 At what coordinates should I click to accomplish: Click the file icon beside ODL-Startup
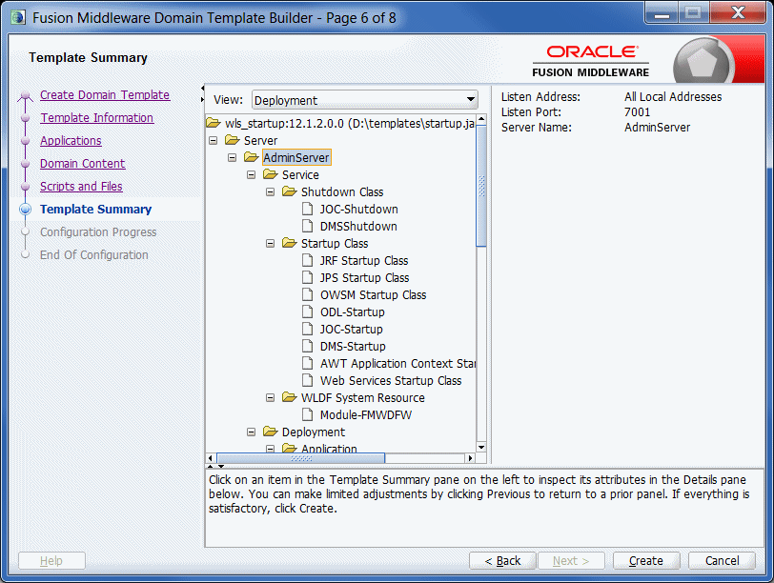point(308,312)
